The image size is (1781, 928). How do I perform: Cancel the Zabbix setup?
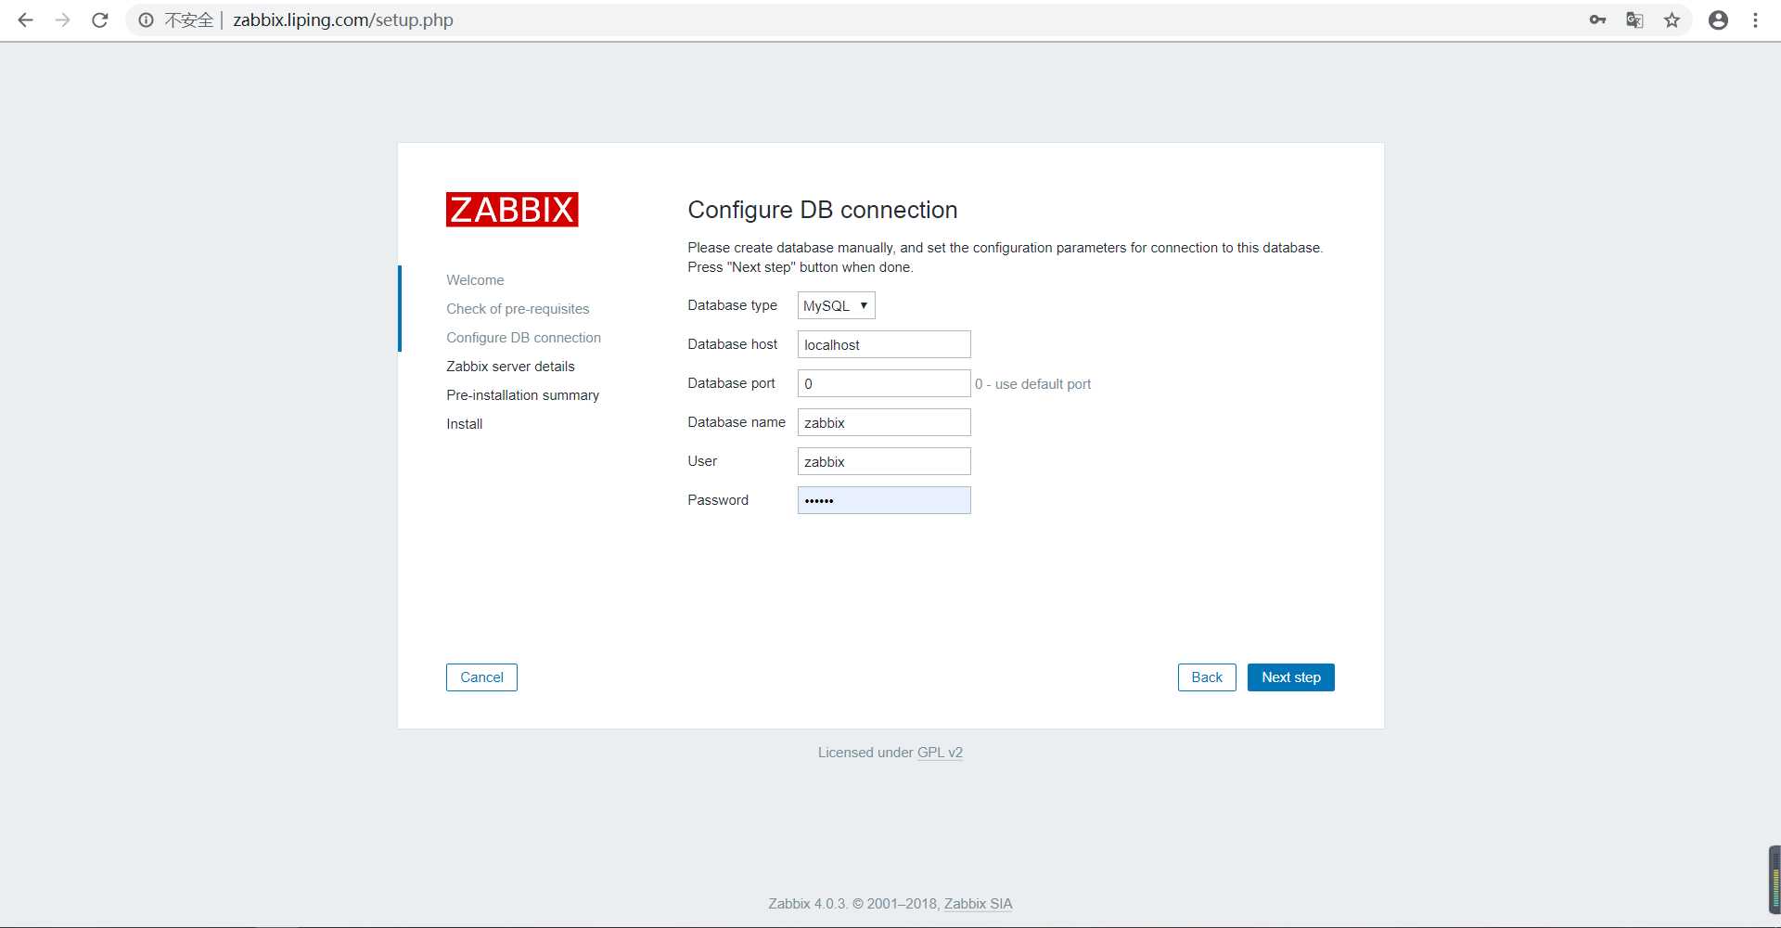coord(481,677)
